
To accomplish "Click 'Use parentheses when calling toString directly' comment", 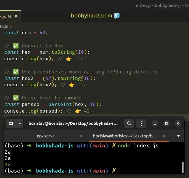I will tap(90, 72).
